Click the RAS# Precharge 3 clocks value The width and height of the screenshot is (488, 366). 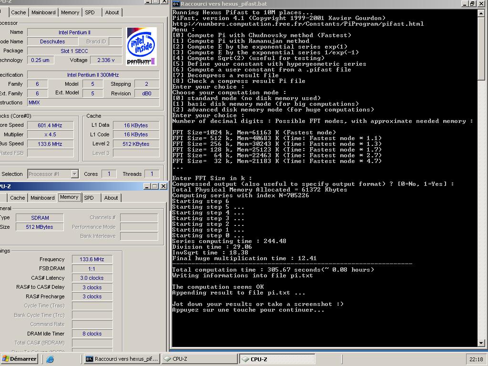coord(92,296)
